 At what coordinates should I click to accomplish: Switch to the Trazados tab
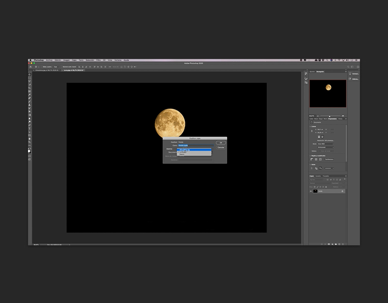pyautogui.click(x=326, y=176)
